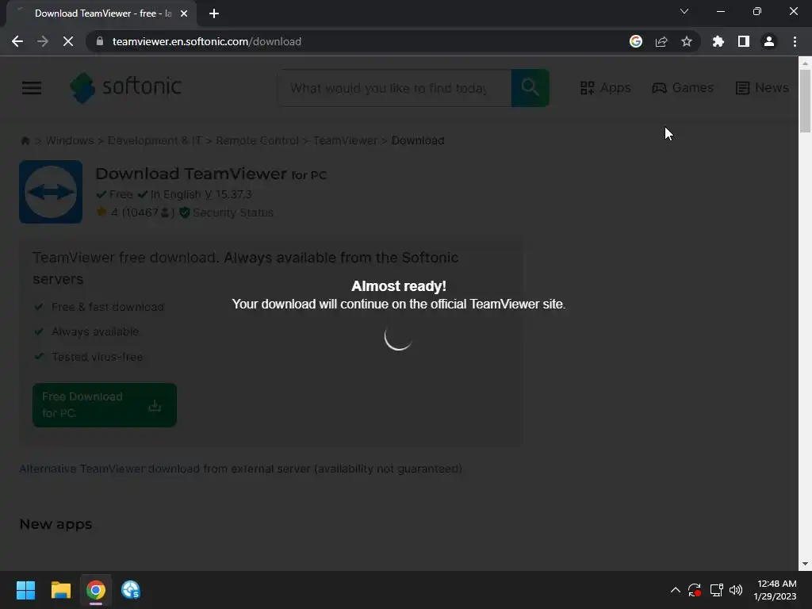Click the sync update tray icon

point(695,590)
